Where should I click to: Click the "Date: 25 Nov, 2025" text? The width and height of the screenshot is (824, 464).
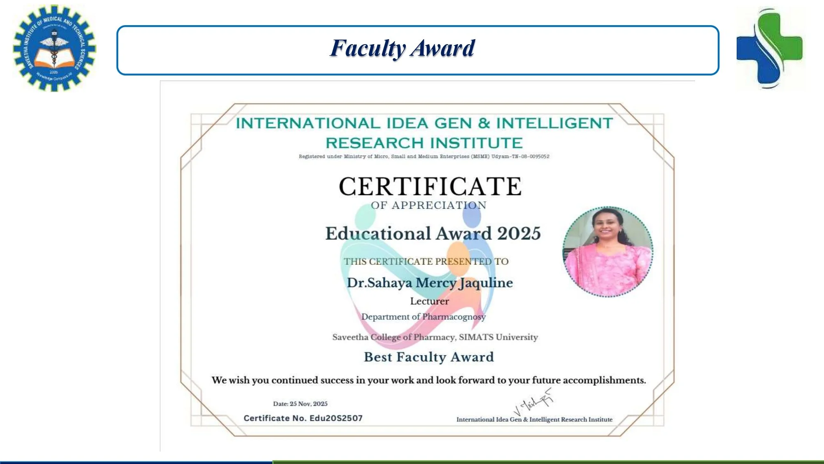pyautogui.click(x=300, y=404)
